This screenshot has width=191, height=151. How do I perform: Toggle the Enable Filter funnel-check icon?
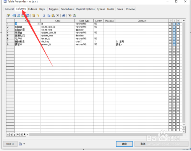pos(74,16)
